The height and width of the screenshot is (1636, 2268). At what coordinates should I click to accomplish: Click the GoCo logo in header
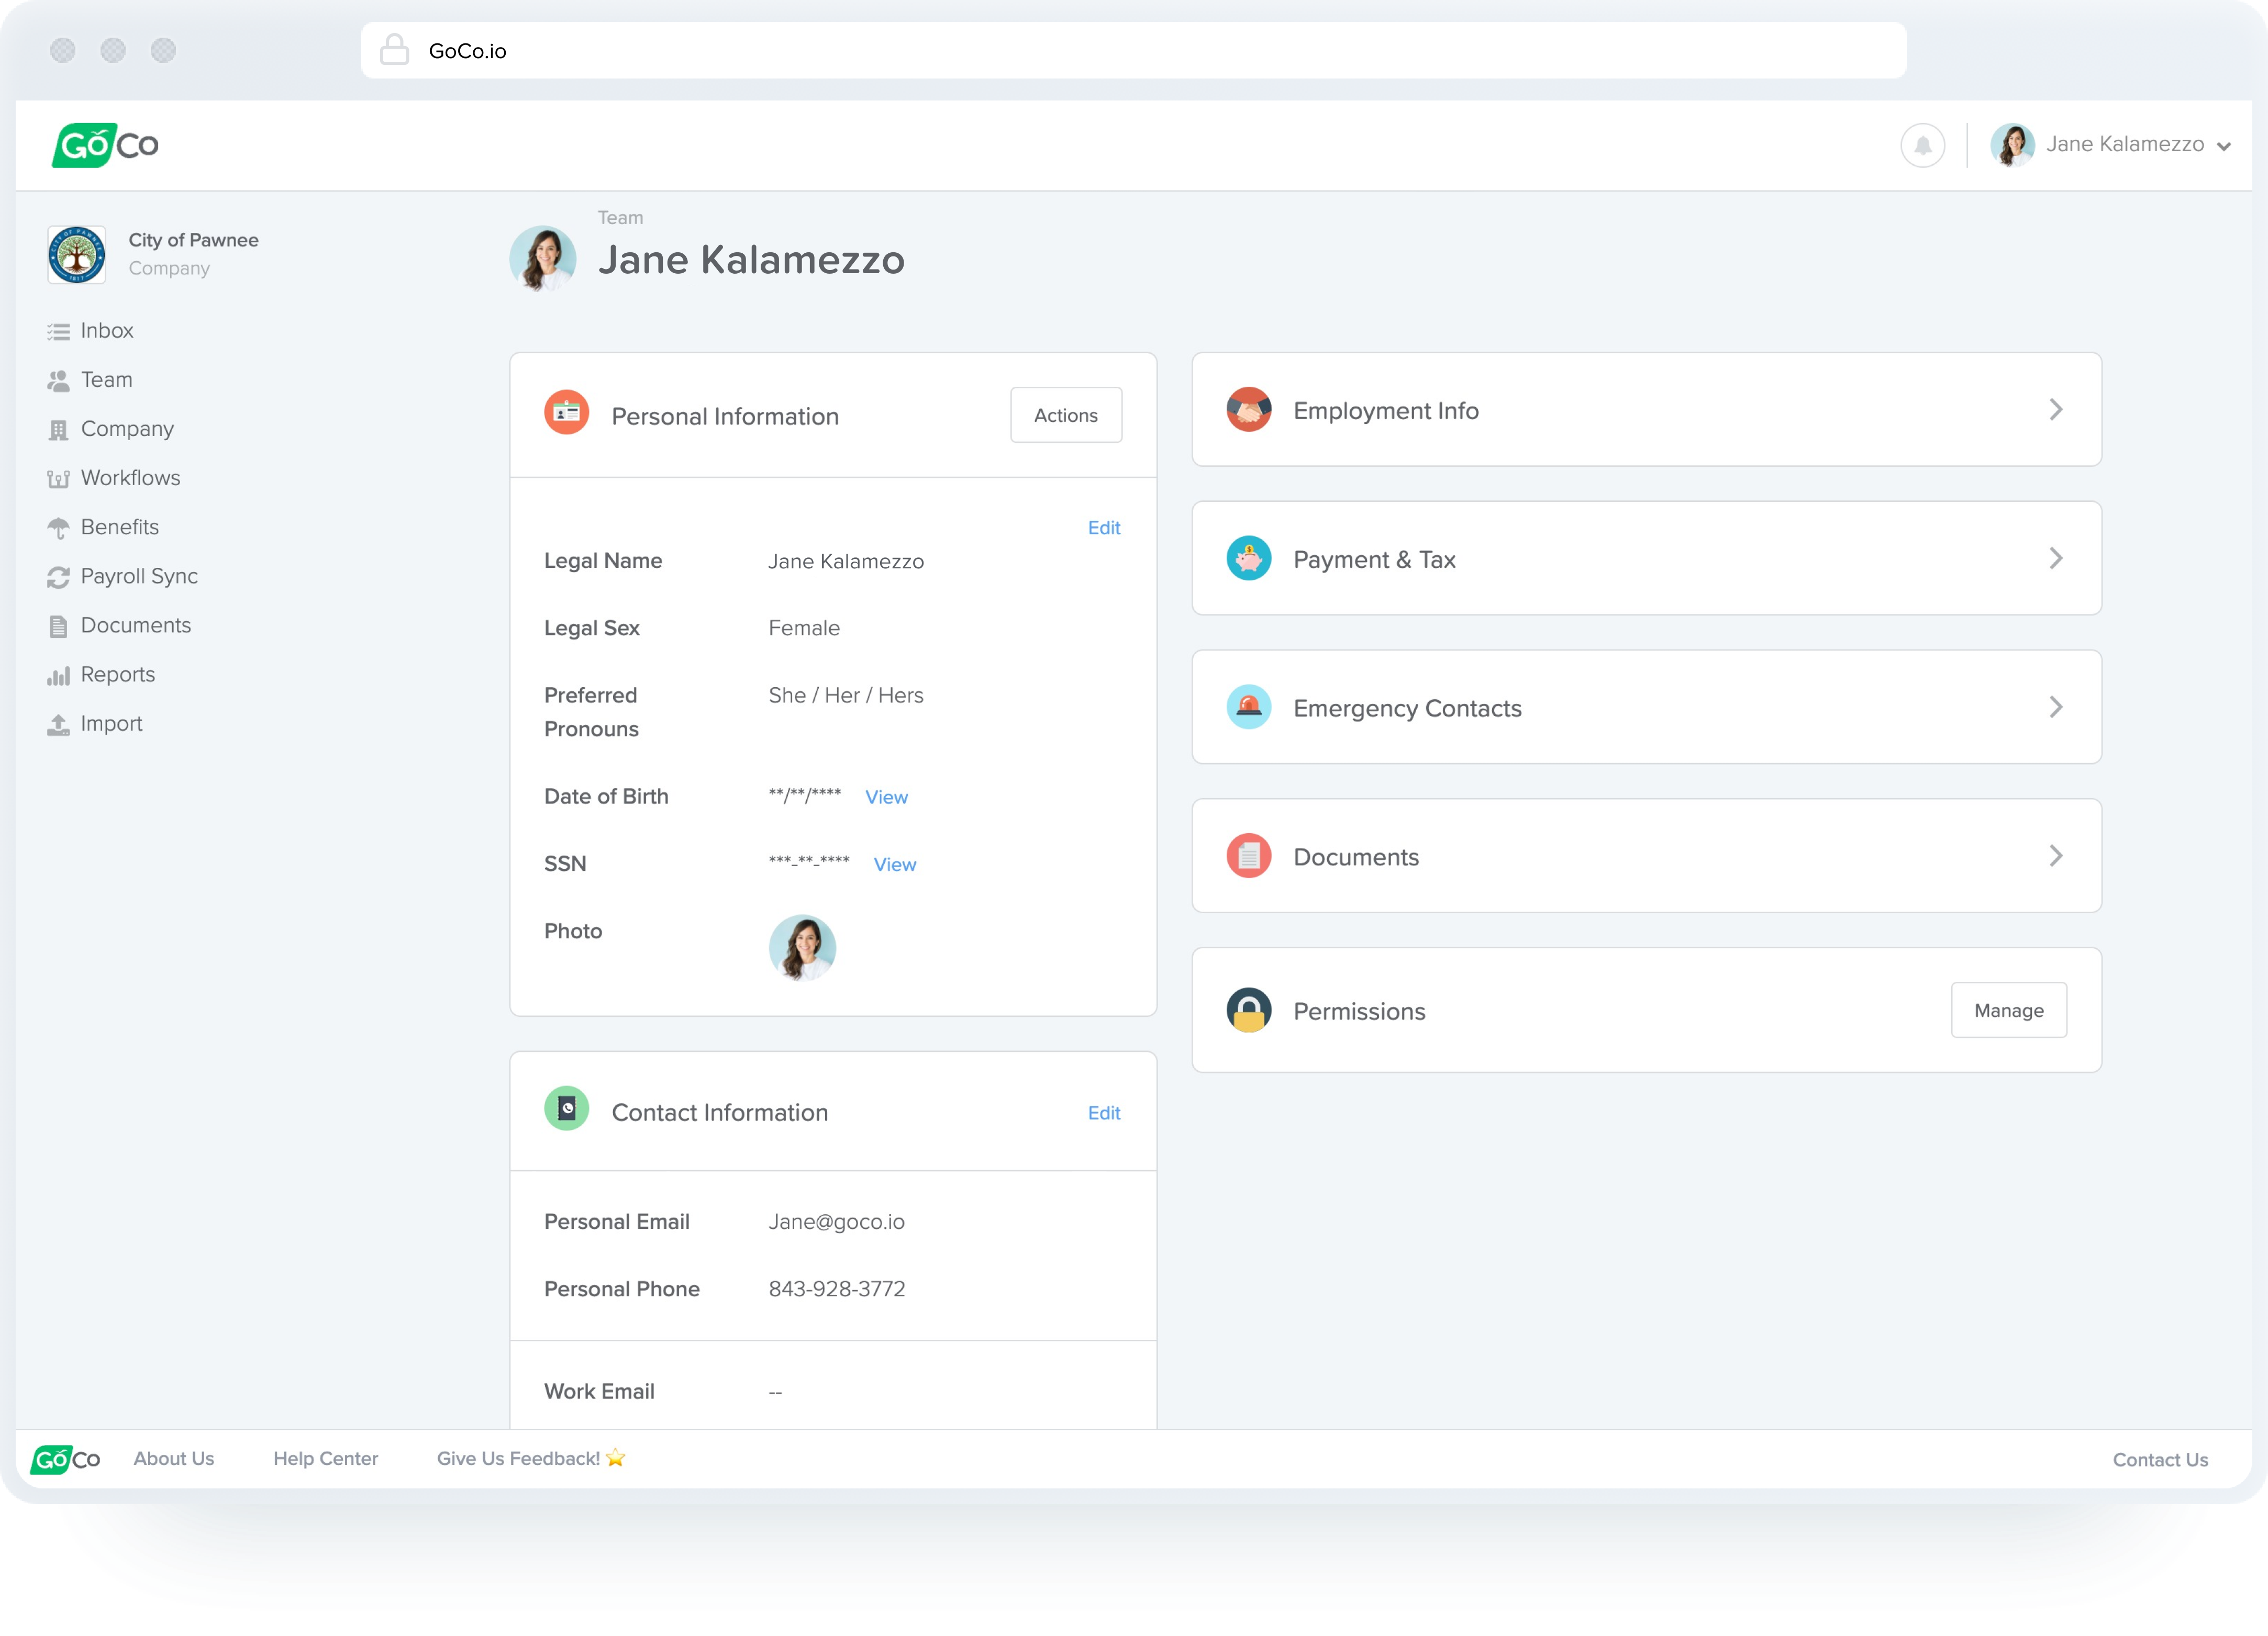point(105,146)
